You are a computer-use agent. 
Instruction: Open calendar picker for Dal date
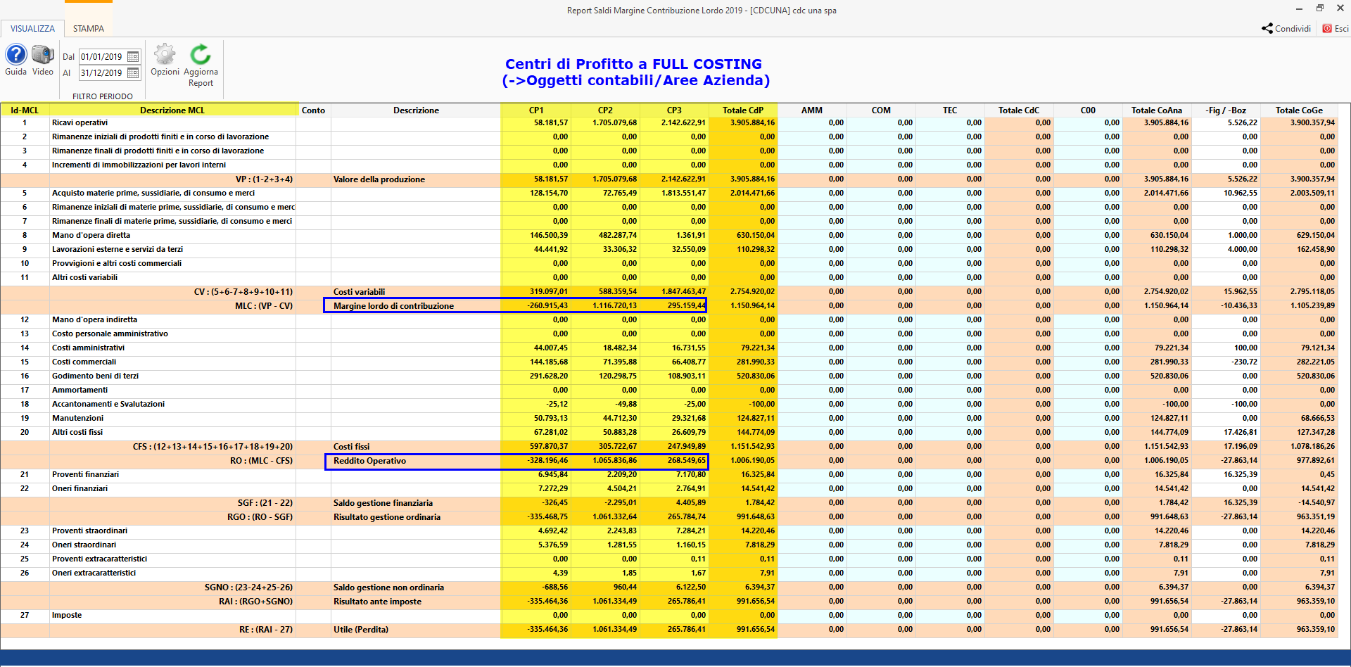tap(133, 57)
